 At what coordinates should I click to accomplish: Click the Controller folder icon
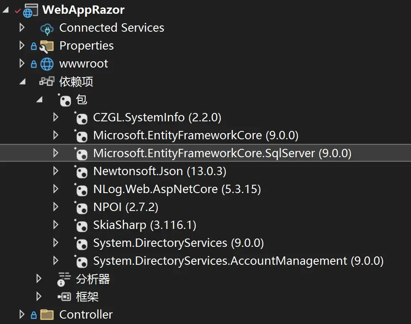47,314
